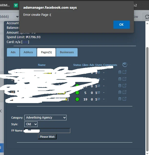Open first row page in new window
The width and height of the screenshot is (149, 155).
point(124,72)
